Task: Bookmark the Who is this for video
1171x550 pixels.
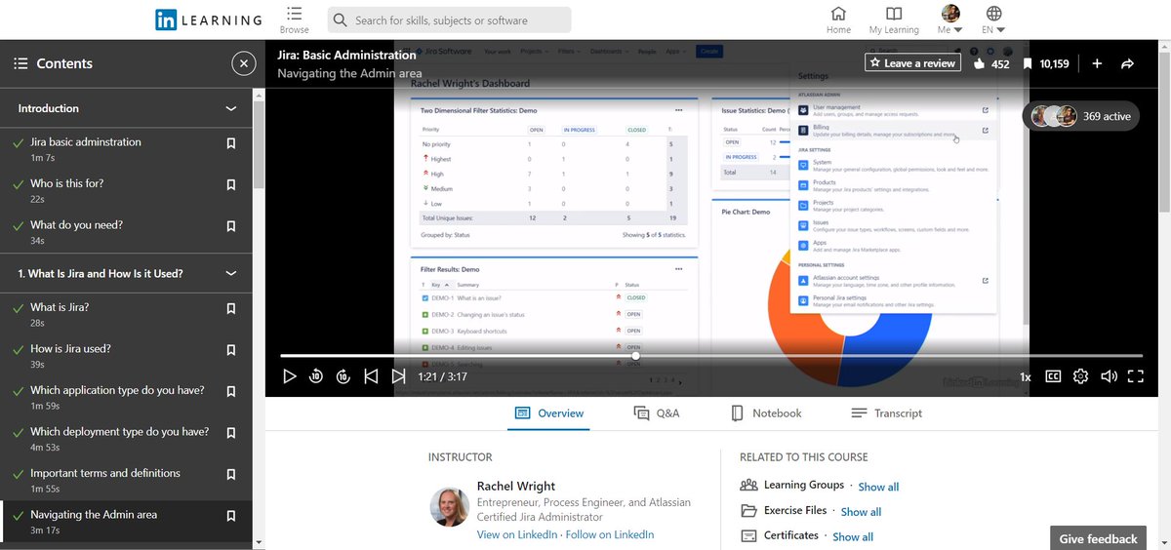Action: tap(230, 184)
